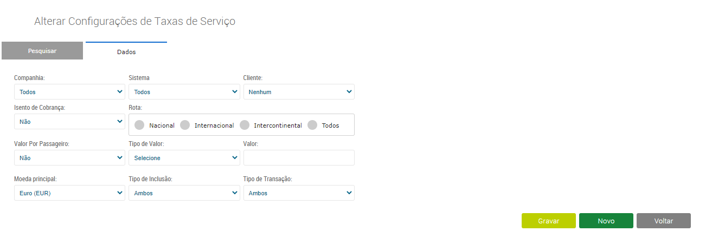712x238 pixels.
Task: Open the Tipo de Inclusão dropdown
Action: (x=184, y=193)
